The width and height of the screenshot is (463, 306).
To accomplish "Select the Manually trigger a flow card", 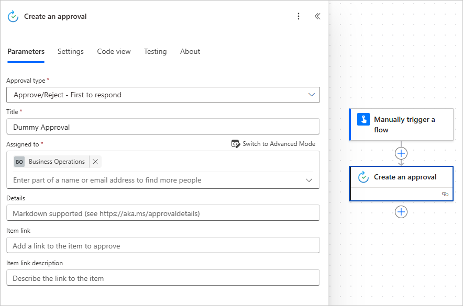I will pyautogui.click(x=401, y=124).
